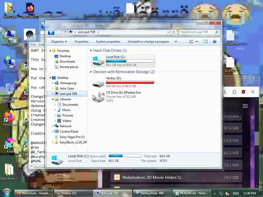Switch to Ventoy2Disk X86 taskbar button
The width and height of the screenshot is (263, 197).
pyautogui.click(x=152, y=193)
